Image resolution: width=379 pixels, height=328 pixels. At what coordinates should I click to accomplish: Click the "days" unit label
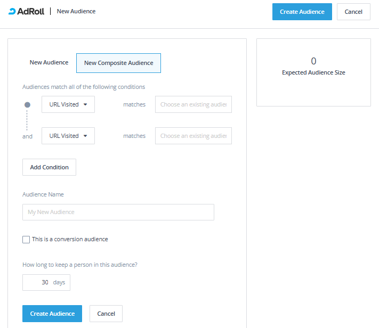pyautogui.click(x=59, y=282)
